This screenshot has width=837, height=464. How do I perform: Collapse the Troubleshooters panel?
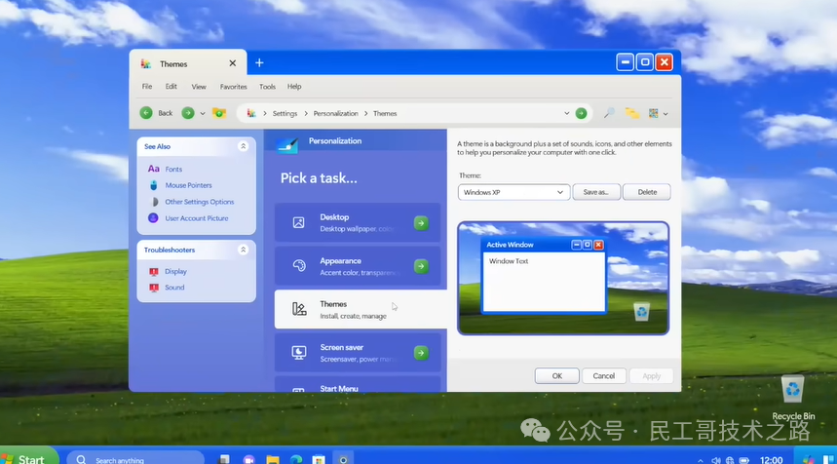243,250
